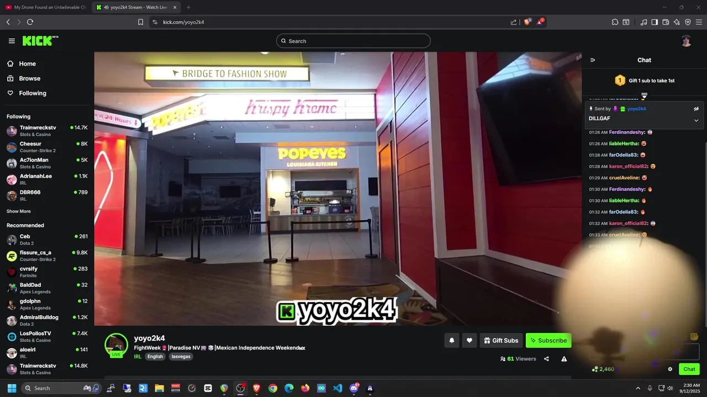The width and height of the screenshot is (707, 397).
Task: Expand followed channels with Show More
Action: tap(19, 211)
